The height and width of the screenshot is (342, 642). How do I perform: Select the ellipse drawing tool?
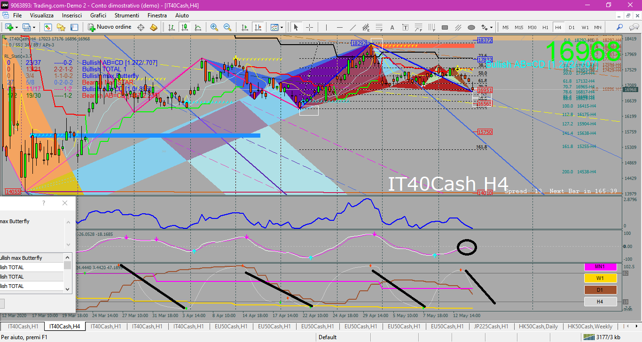471,27
